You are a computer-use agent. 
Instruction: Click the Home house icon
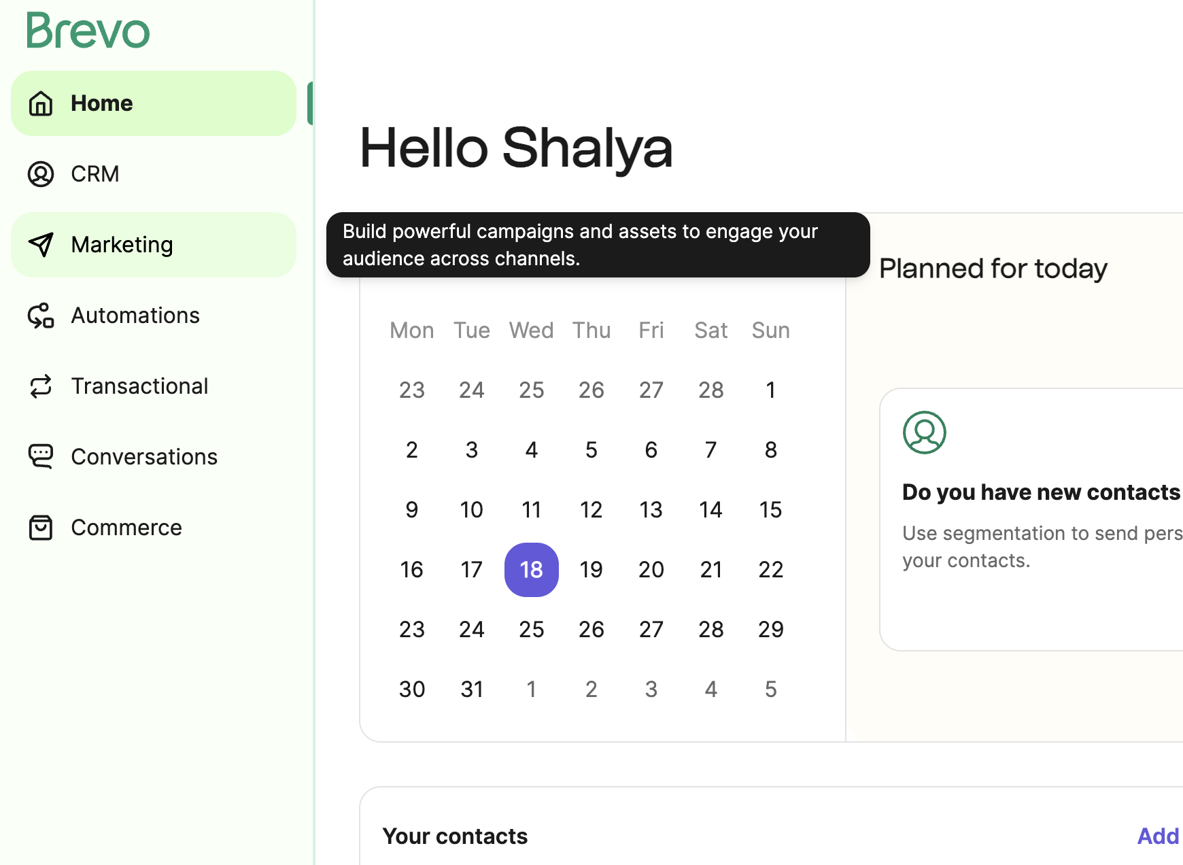(x=41, y=103)
